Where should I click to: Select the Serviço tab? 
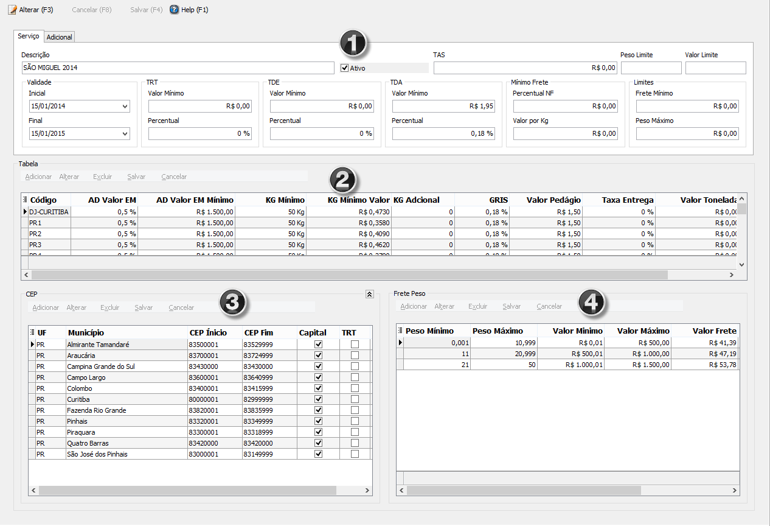tap(29, 37)
